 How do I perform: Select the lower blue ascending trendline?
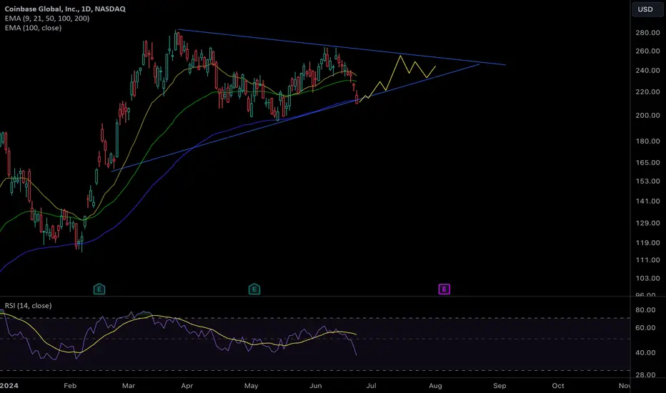pyautogui.click(x=295, y=118)
